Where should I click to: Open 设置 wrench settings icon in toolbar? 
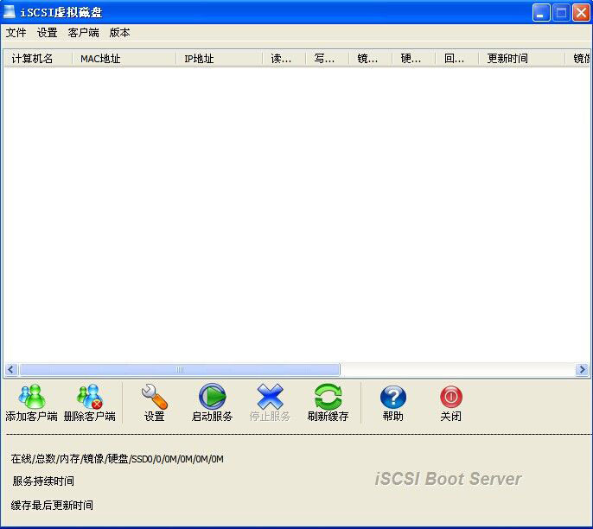pyautogui.click(x=154, y=397)
